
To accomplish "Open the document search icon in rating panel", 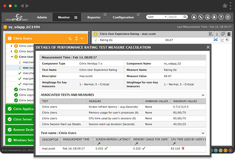I will 211,34.
